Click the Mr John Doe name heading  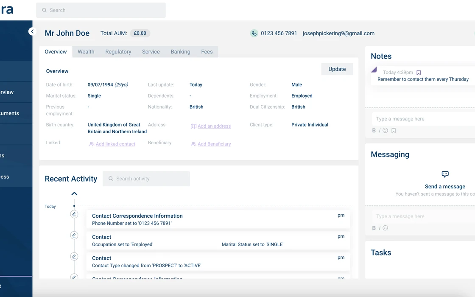coord(67,34)
